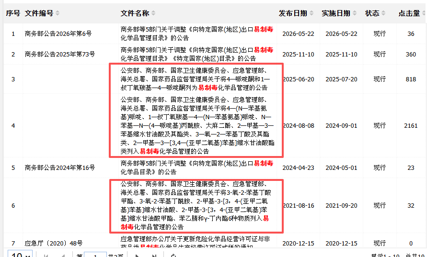
Task: Open the page size dropdown showing 10
Action: (20, 254)
